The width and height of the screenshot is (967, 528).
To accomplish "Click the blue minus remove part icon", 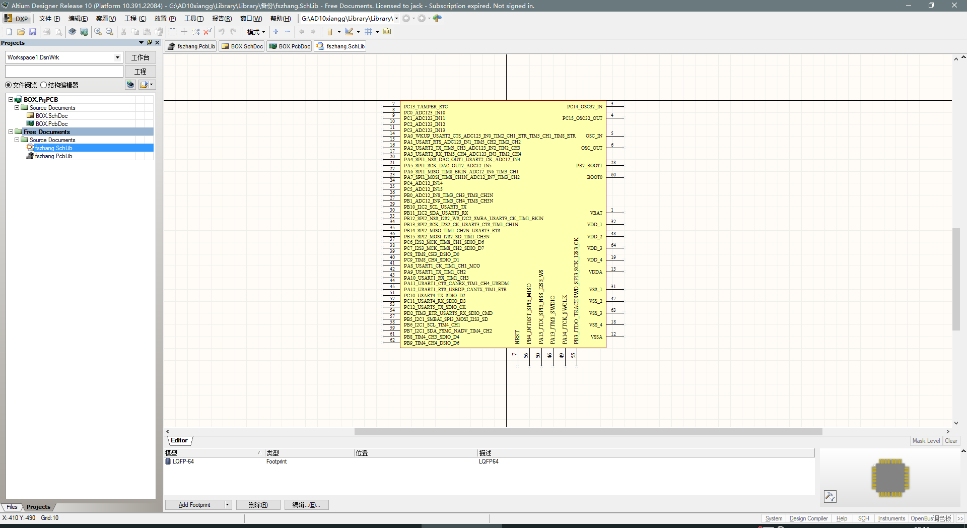I will [x=288, y=32].
